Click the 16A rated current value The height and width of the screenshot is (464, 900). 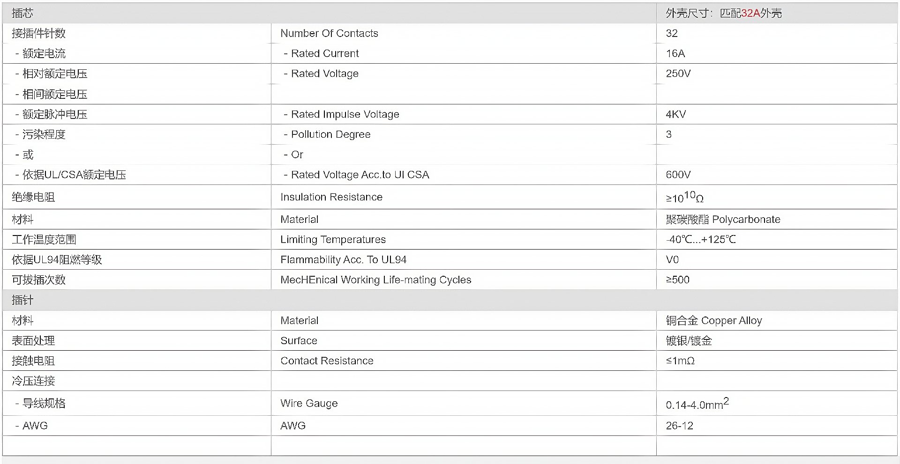[675, 53]
